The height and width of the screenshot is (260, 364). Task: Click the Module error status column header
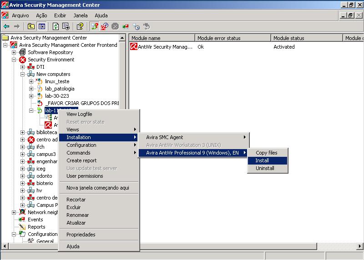coord(233,38)
